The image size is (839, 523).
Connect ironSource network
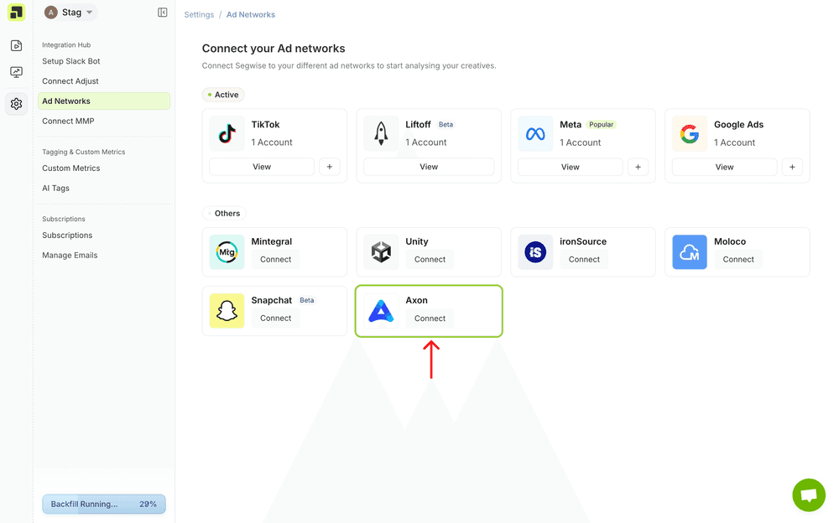(x=584, y=259)
